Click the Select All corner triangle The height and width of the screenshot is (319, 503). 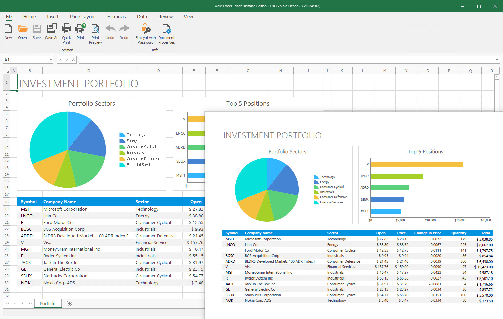point(7,71)
